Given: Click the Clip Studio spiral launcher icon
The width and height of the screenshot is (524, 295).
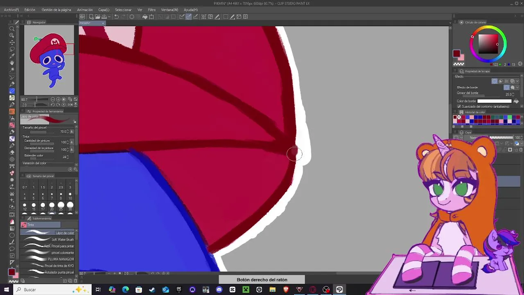Looking at the screenshot, I should click(x=82, y=17).
